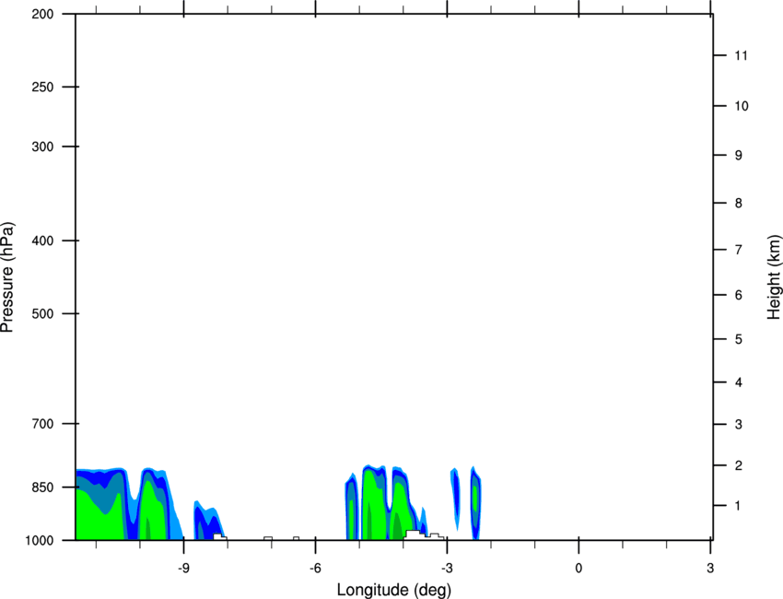Click the -9 longitude tick label

click(x=183, y=568)
